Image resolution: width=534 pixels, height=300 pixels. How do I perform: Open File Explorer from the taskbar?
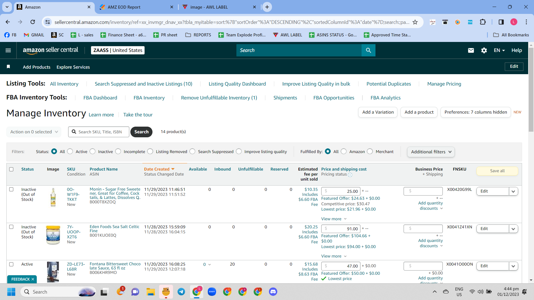[x=151, y=292]
